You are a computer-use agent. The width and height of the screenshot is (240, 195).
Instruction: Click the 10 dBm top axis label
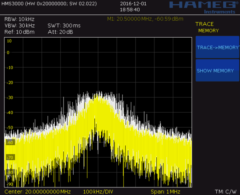pos(9,41)
